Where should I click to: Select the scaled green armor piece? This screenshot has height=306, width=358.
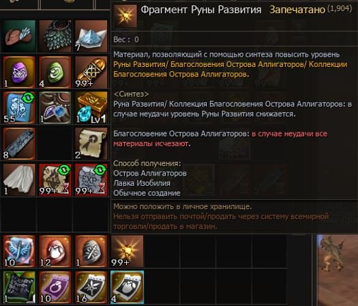click(x=55, y=36)
